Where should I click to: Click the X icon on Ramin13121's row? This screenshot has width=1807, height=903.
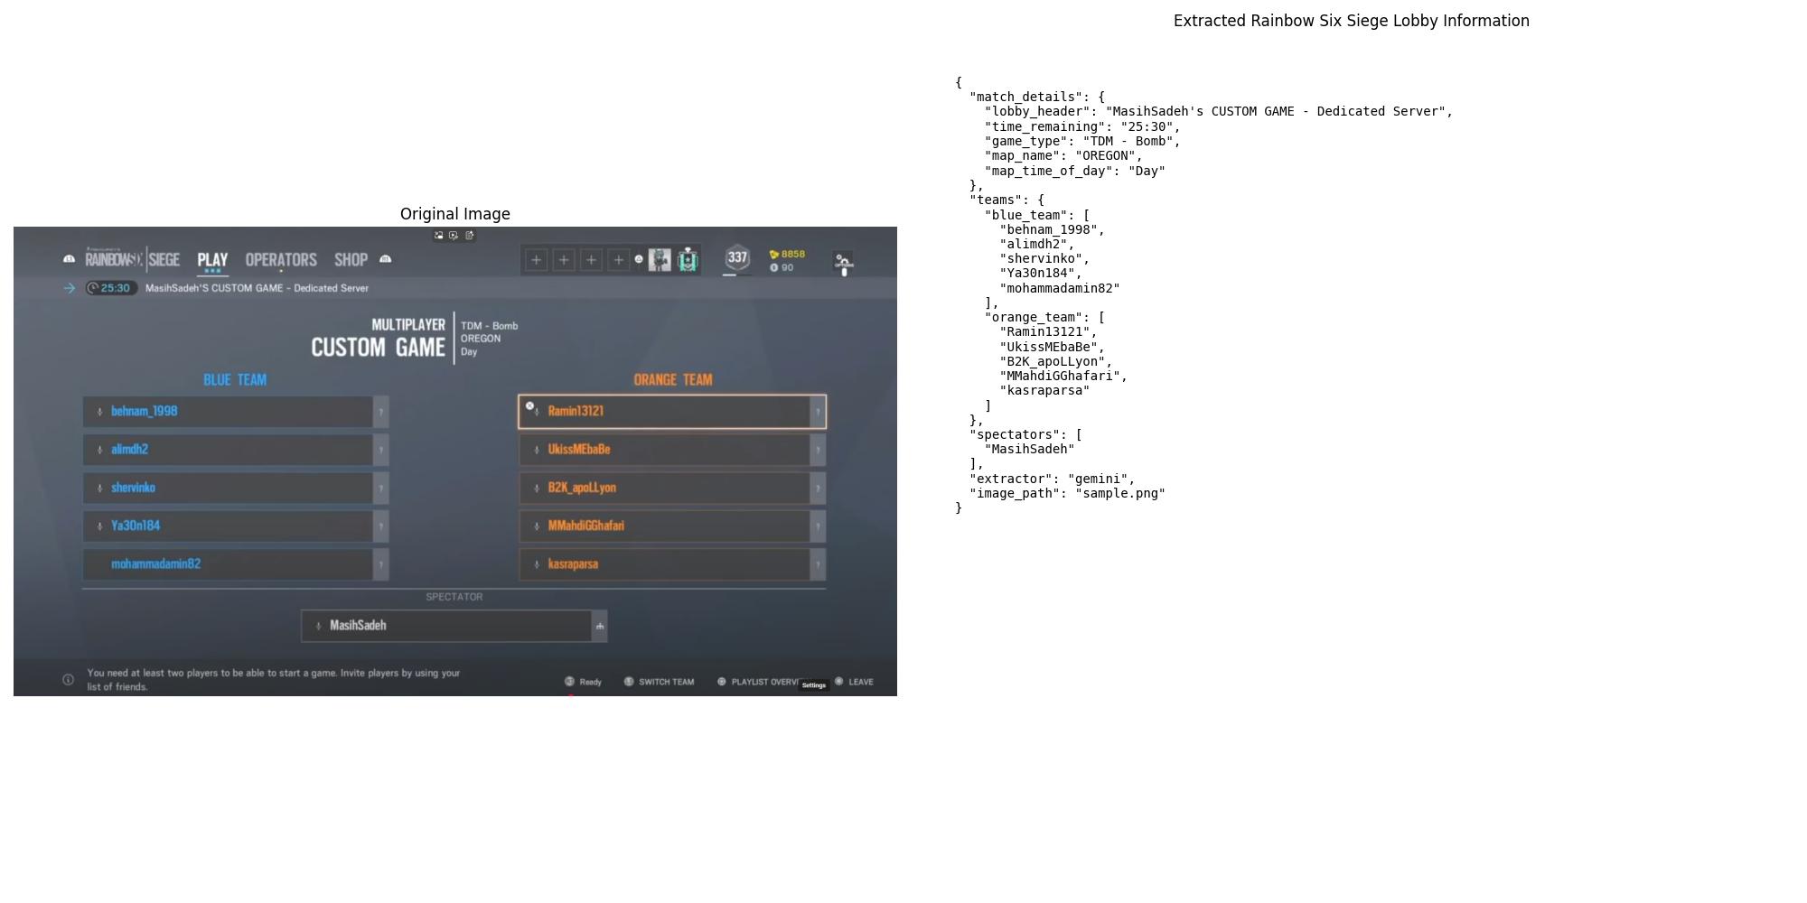[530, 406]
